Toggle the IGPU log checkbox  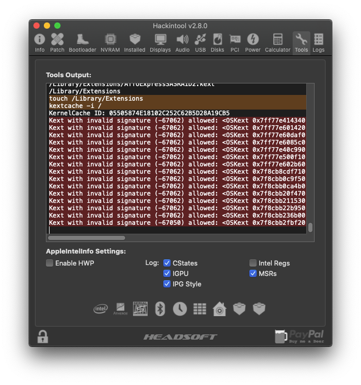(x=167, y=273)
